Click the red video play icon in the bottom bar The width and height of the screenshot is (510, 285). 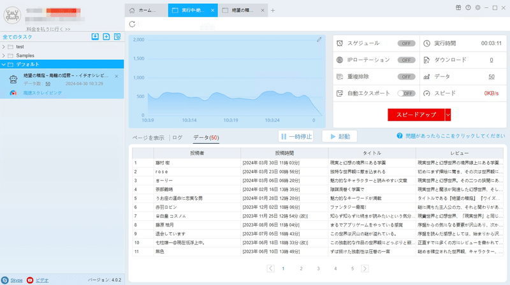30,280
